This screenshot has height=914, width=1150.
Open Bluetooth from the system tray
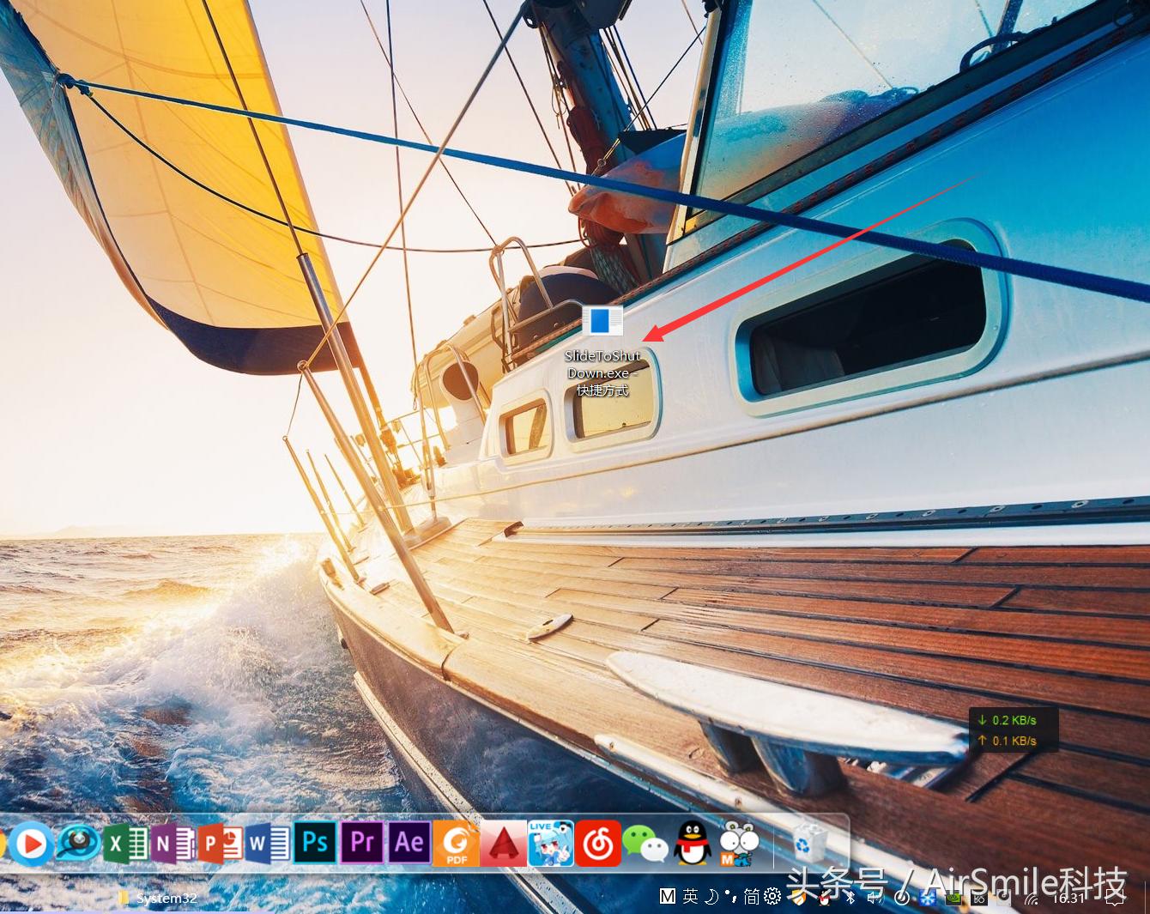850,898
